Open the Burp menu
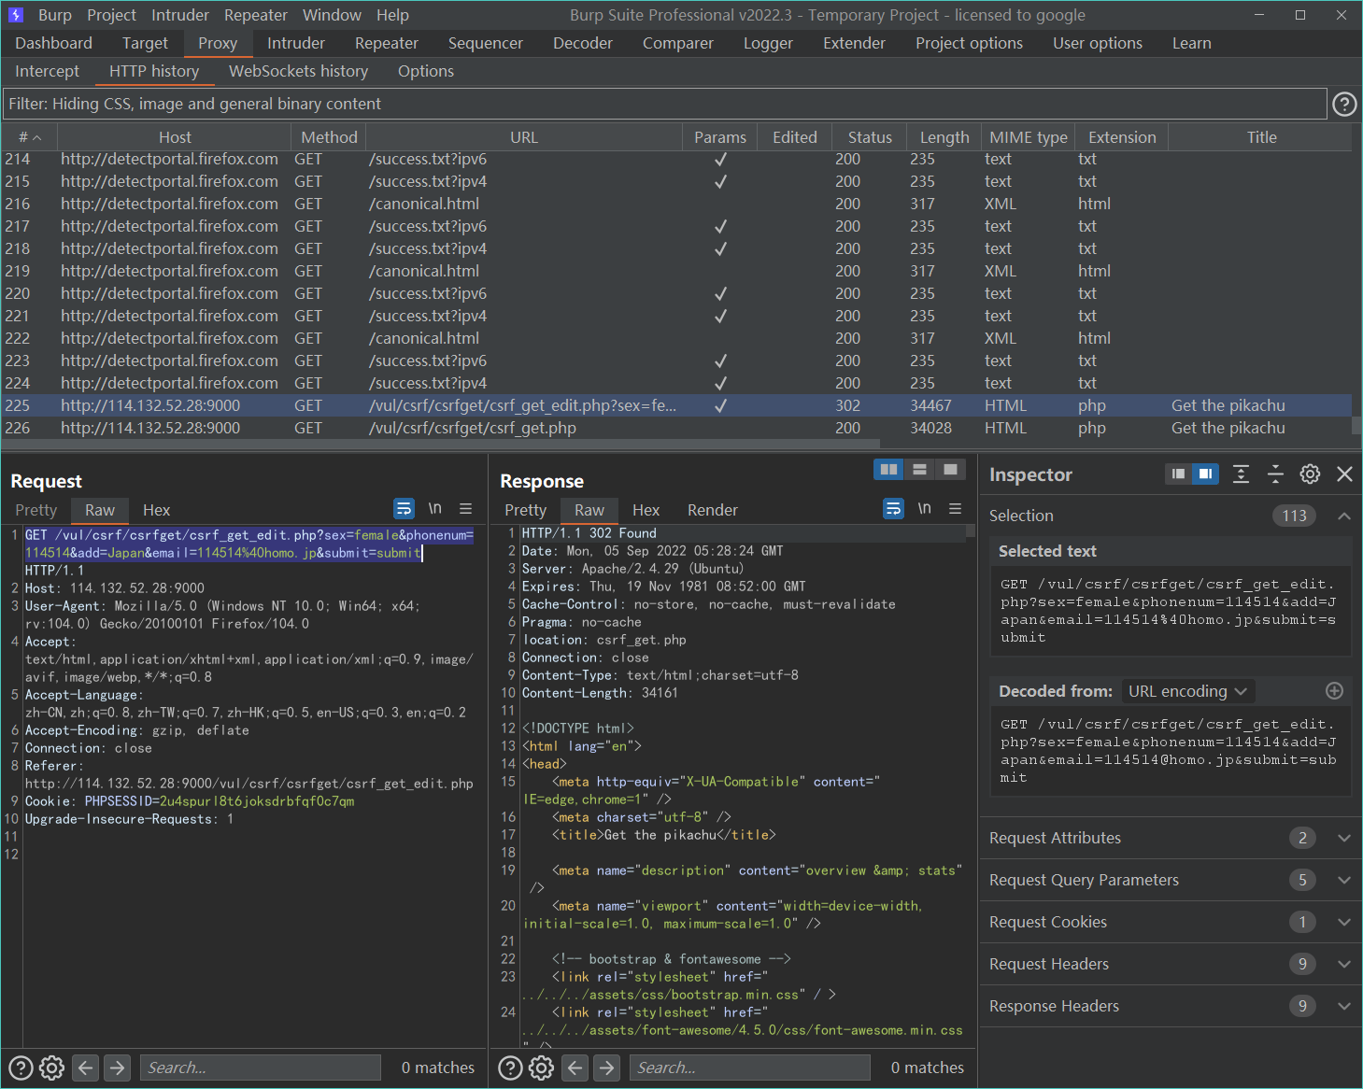 [55, 15]
